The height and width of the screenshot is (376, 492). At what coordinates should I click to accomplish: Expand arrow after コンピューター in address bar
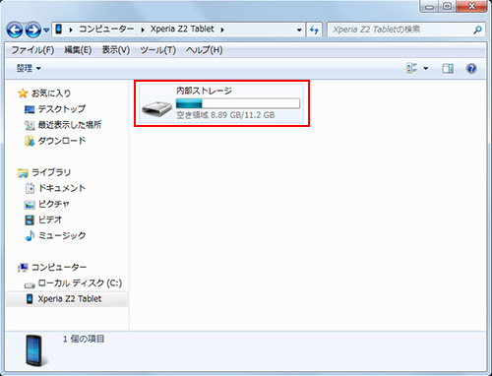(x=143, y=30)
